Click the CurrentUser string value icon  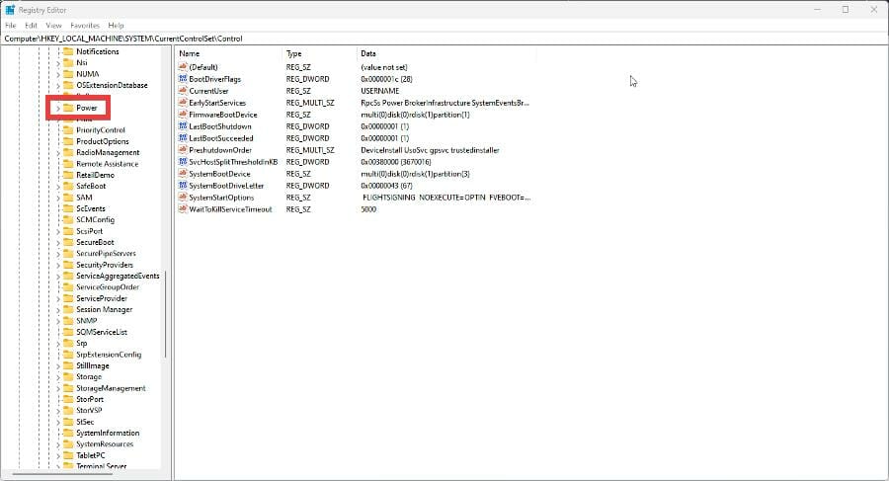tap(183, 91)
